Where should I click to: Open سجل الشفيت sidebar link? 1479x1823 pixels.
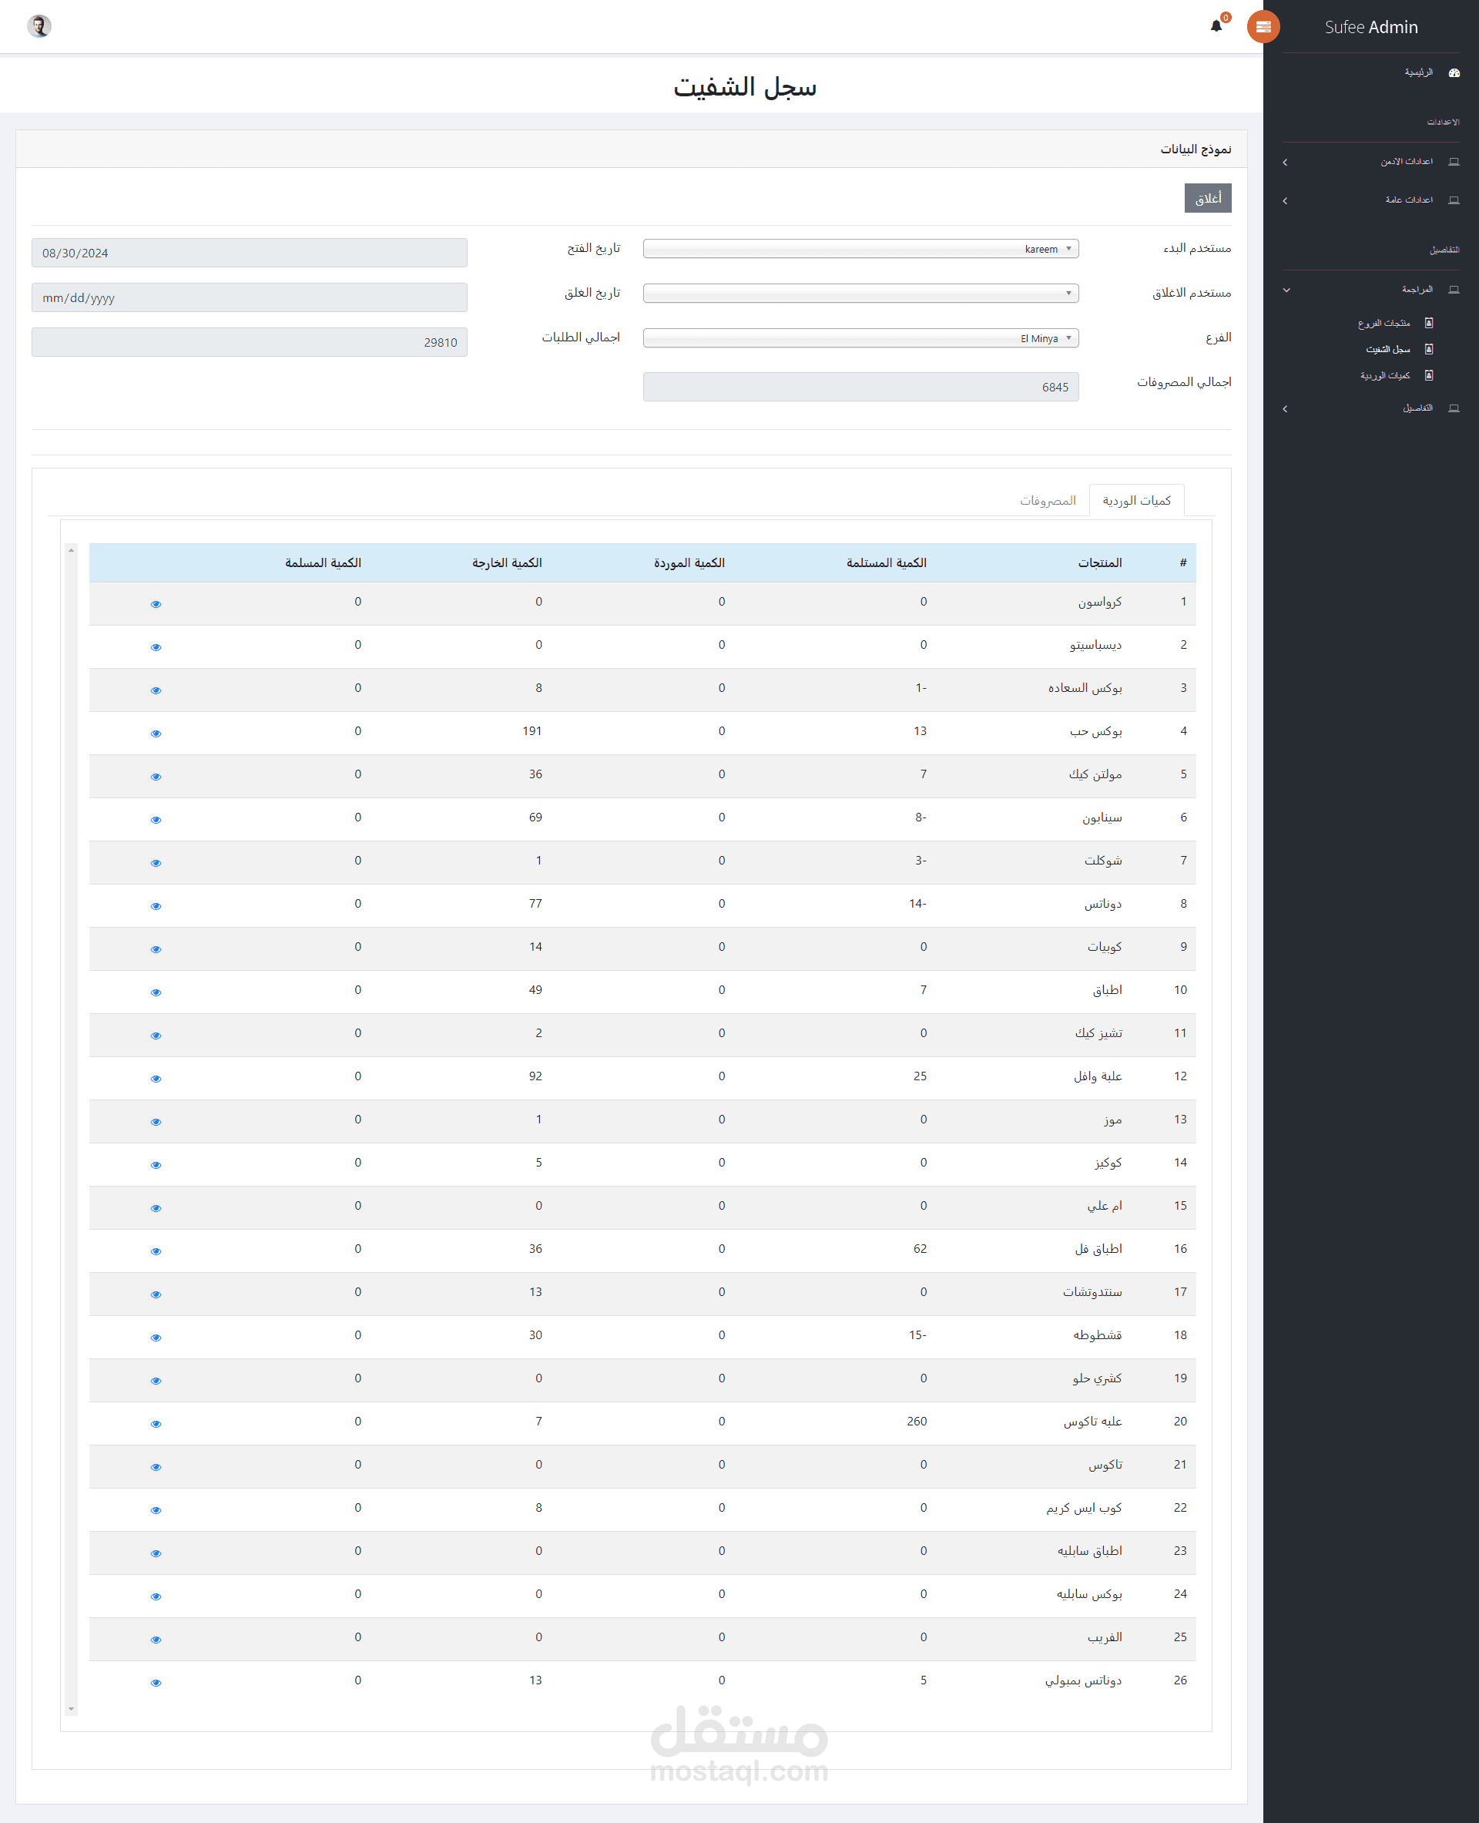pos(1387,350)
